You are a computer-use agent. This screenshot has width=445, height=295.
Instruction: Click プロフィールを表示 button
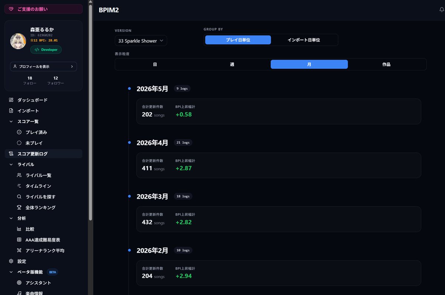43,67
